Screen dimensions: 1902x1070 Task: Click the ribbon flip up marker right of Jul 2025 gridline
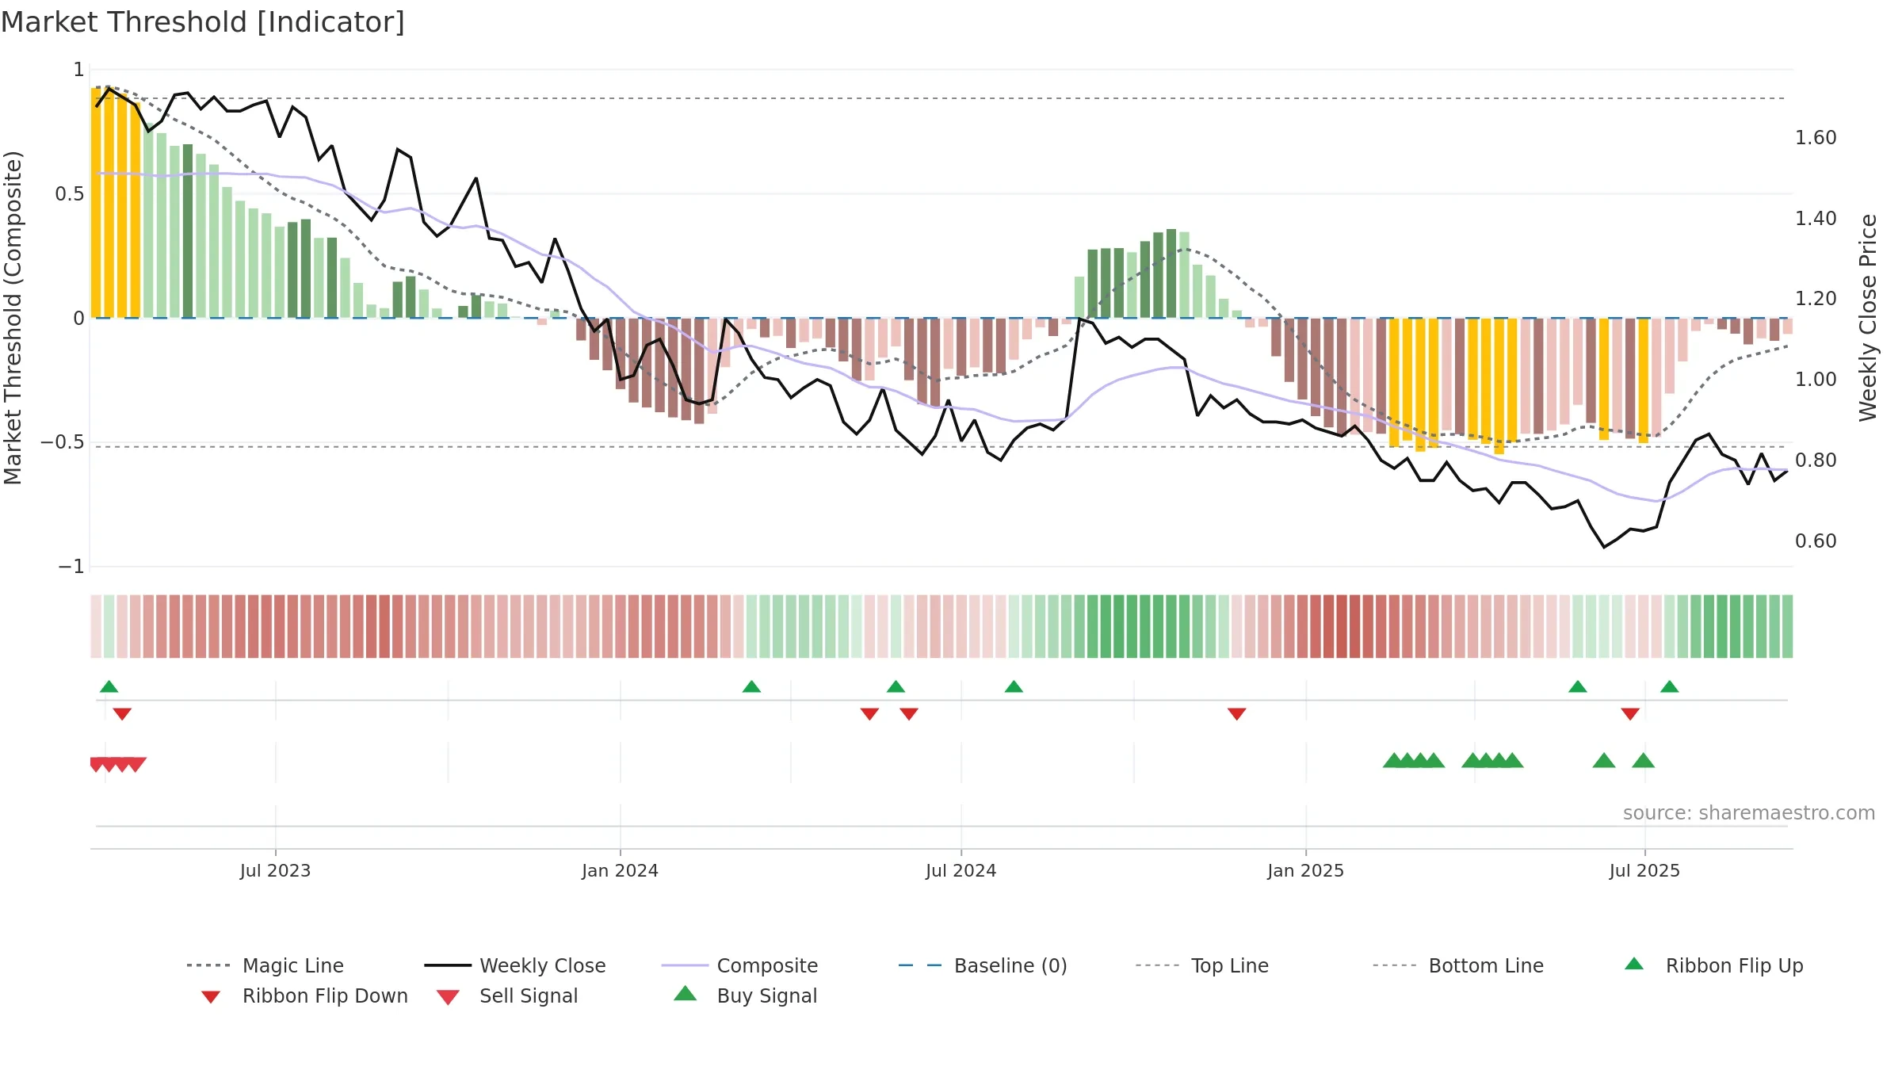pos(1670,686)
